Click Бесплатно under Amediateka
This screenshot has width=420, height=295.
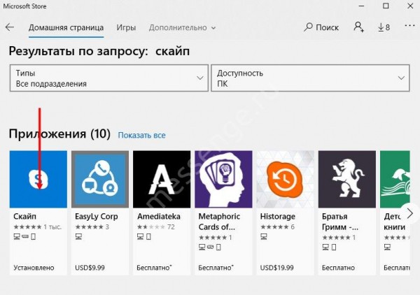(x=154, y=268)
